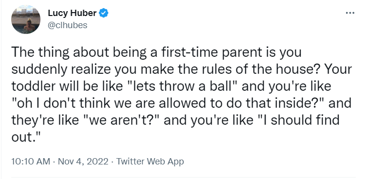The height and width of the screenshot is (179, 366).
Task: Open the Twitter Web App source link
Action: [150, 162]
